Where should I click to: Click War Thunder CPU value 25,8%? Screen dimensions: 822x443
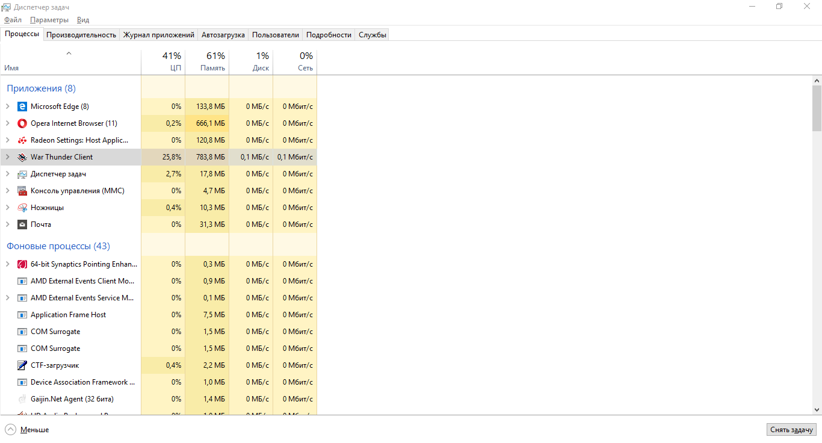pyautogui.click(x=172, y=157)
